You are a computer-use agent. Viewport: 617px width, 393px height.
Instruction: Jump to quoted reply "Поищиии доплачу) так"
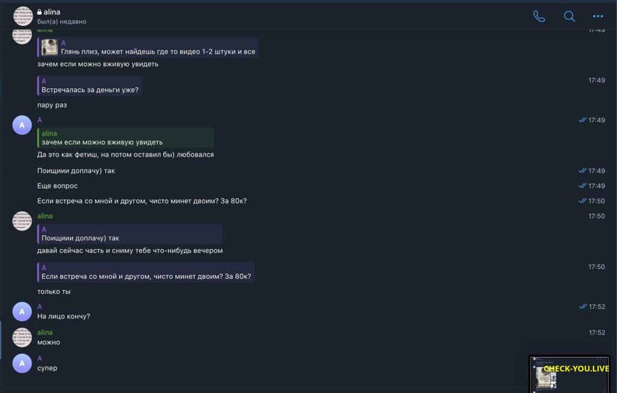click(x=130, y=234)
